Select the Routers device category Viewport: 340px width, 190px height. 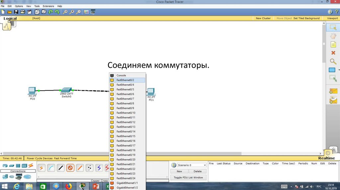(x=5, y=166)
